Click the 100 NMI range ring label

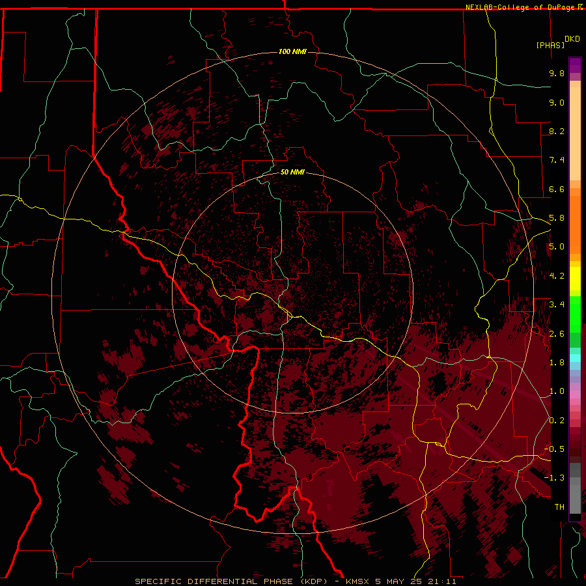tap(292, 51)
